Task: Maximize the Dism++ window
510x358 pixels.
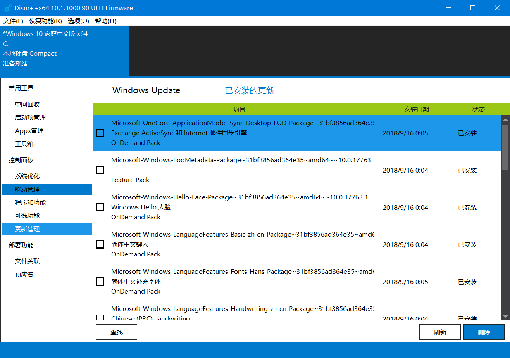Action: tap(473, 8)
